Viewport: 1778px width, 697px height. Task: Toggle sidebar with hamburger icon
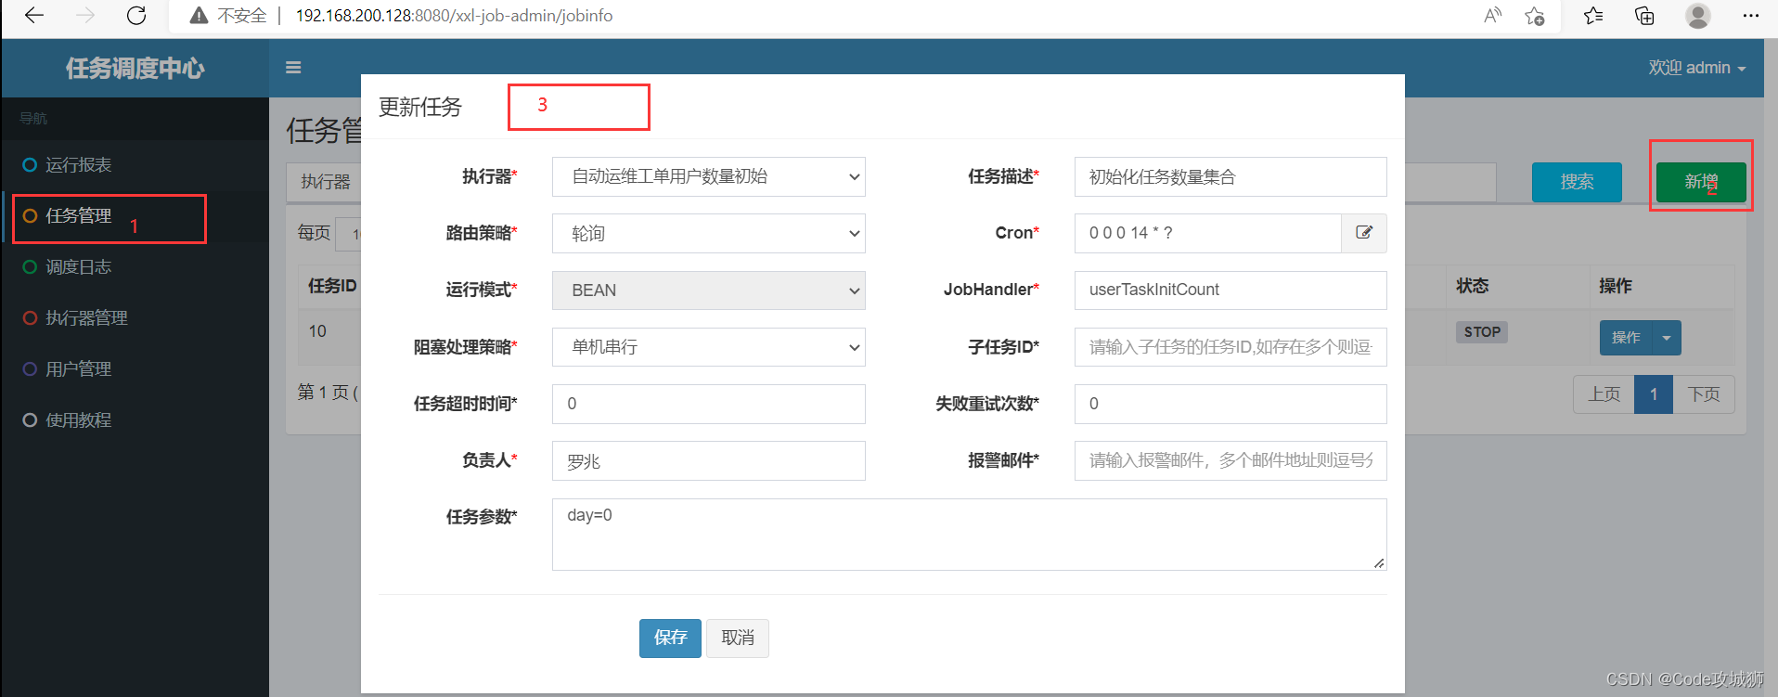point(293,68)
